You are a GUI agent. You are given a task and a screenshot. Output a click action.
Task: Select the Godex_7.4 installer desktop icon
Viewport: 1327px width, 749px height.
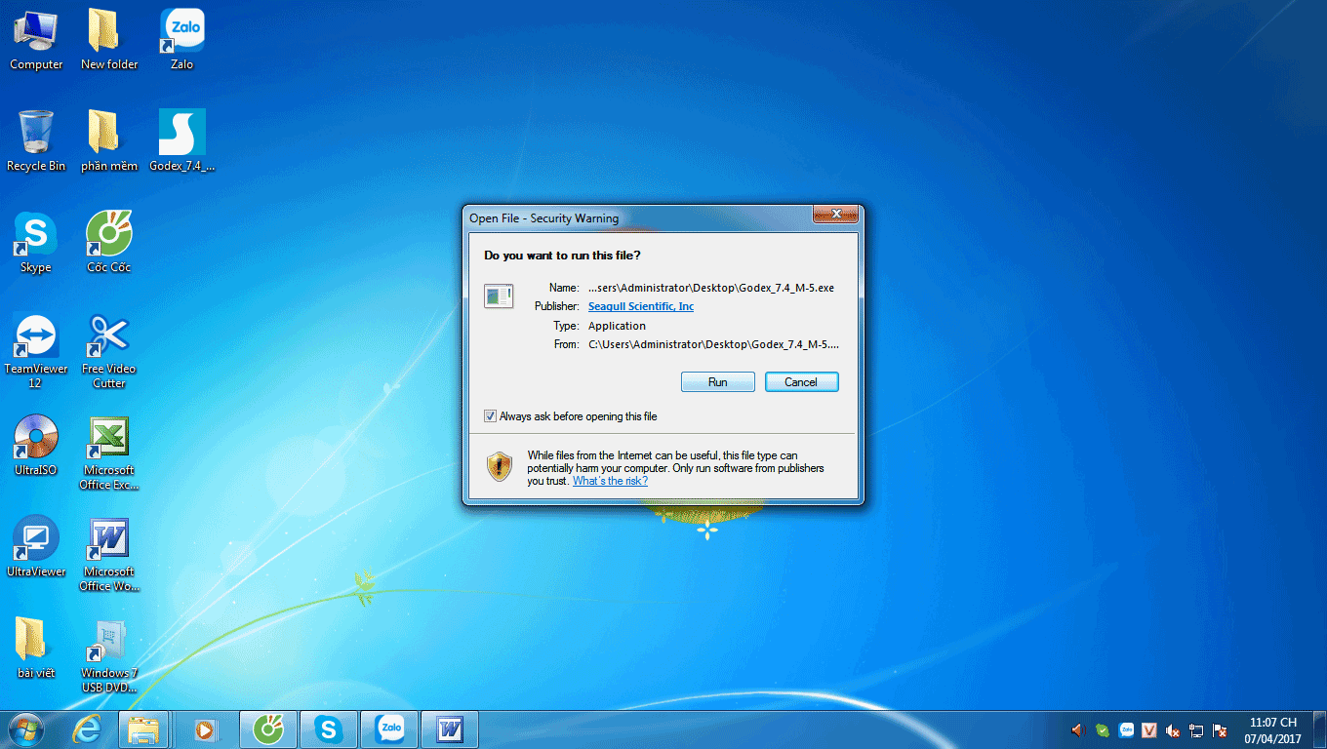coord(181,141)
